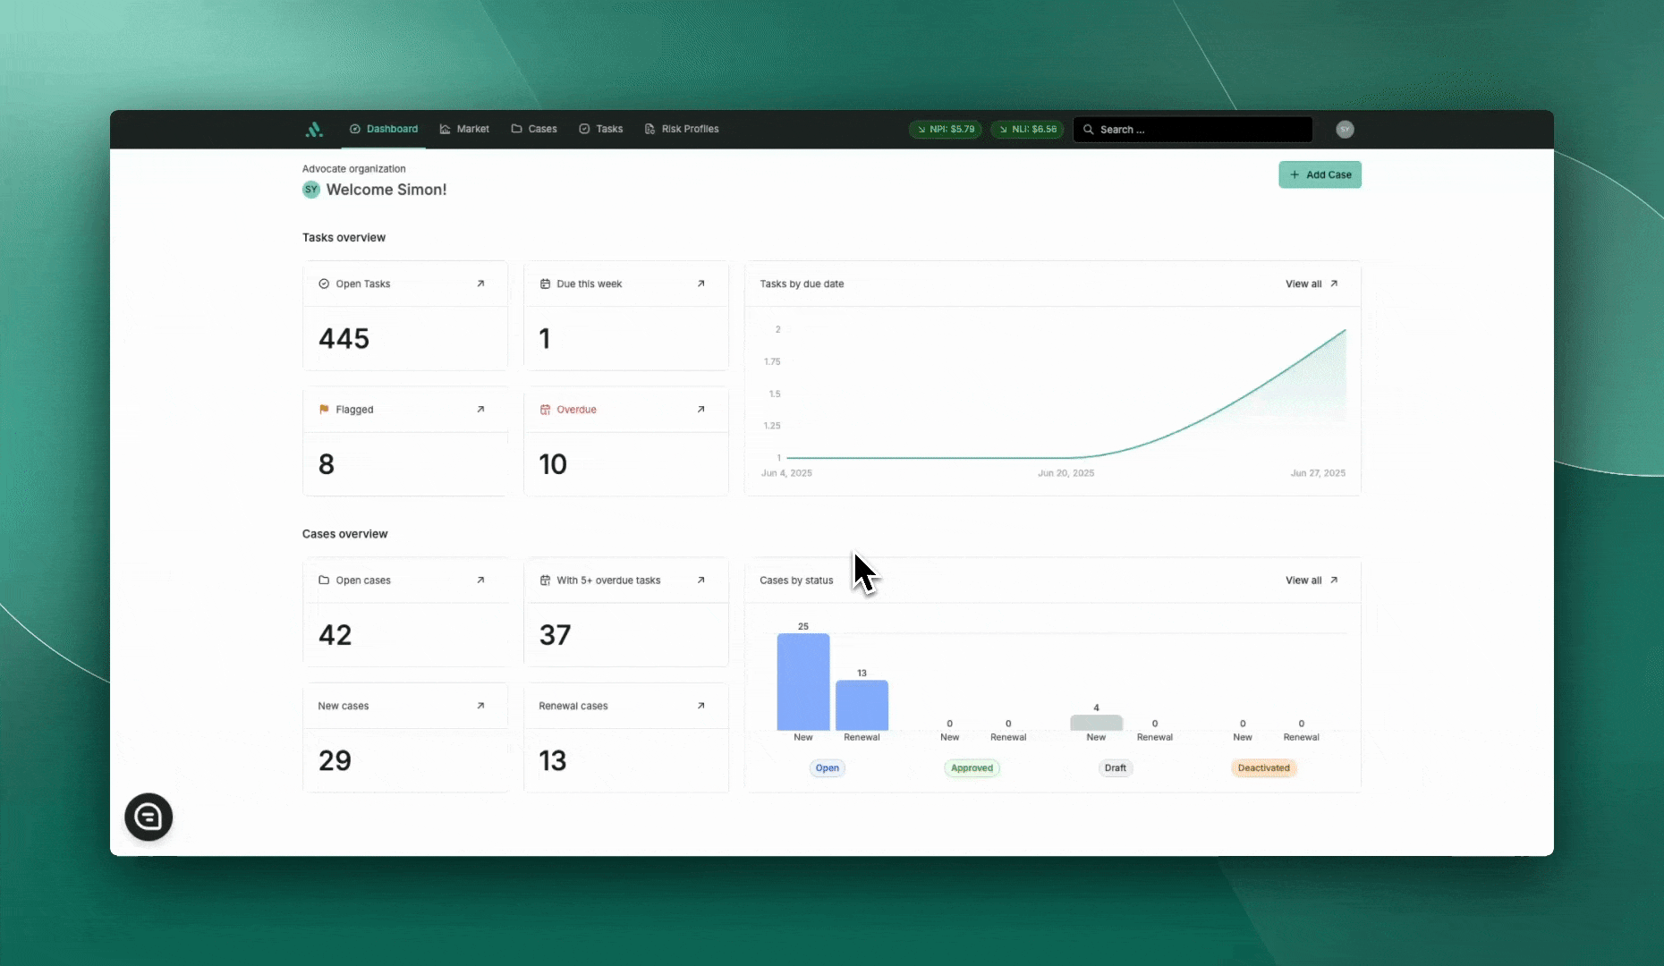Select the Open New cases bar
This screenshot has height=966, width=1664.
click(802, 682)
